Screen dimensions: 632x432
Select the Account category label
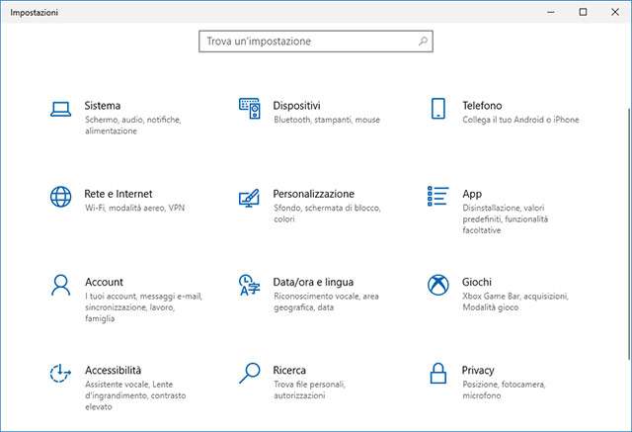tap(104, 282)
